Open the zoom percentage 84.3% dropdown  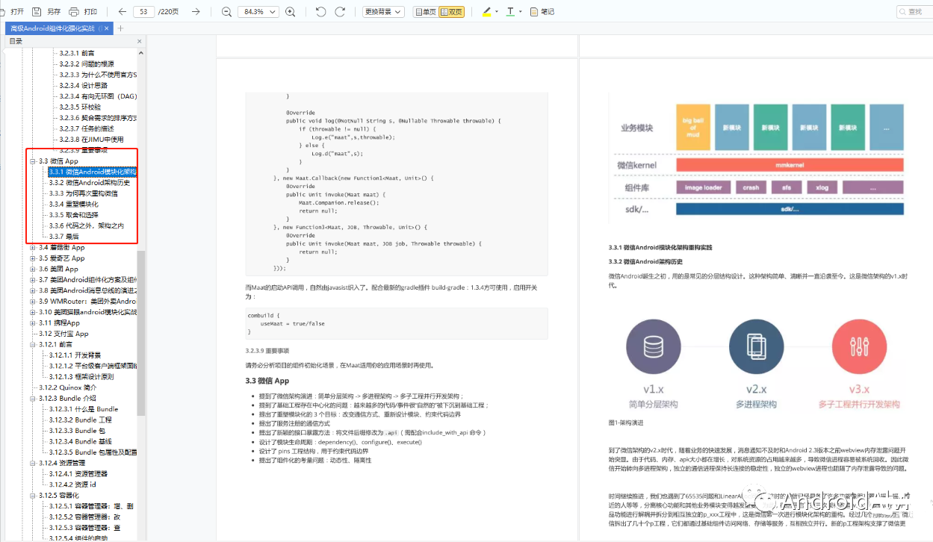pyautogui.click(x=258, y=12)
